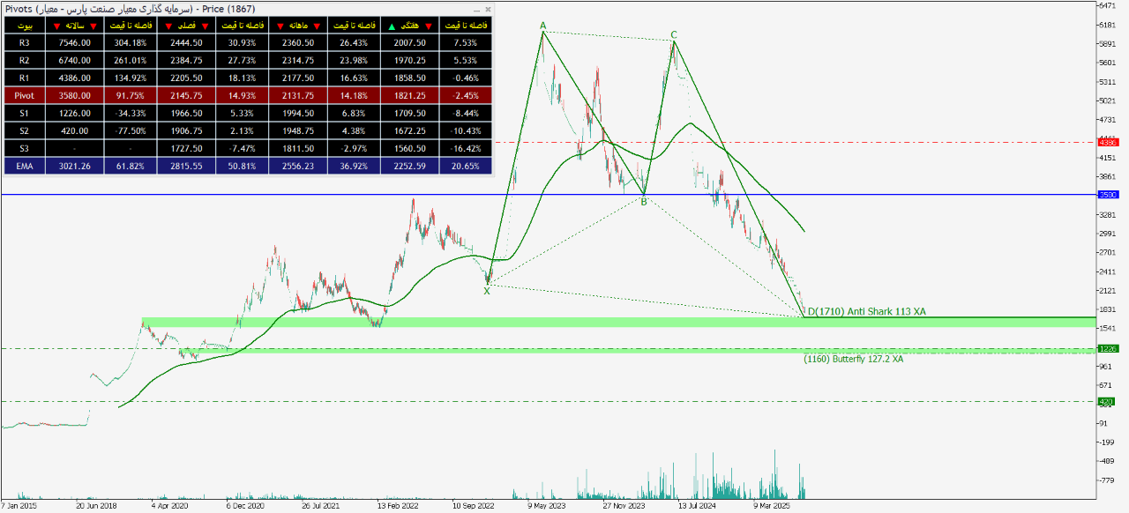Close the Pivots panel
The height and width of the screenshot is (513, 1129).
pos(489,9)
